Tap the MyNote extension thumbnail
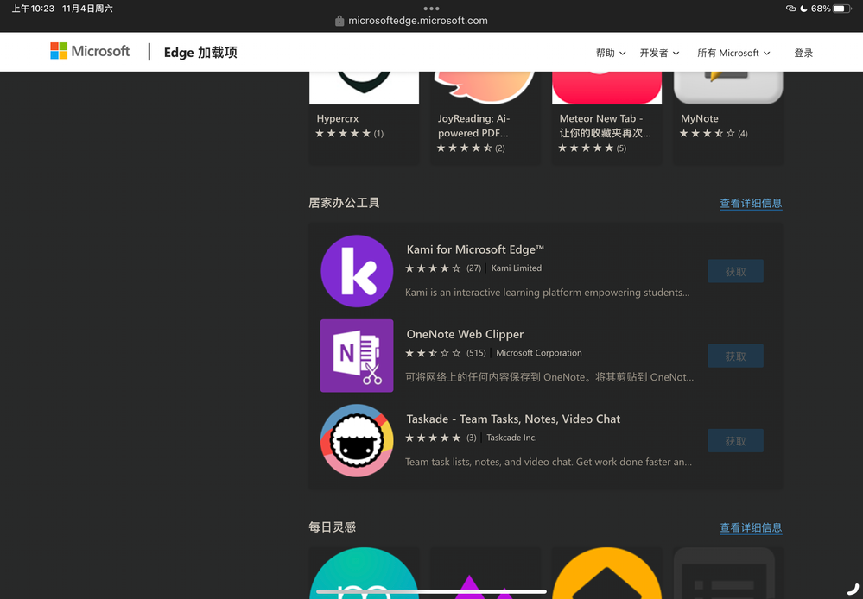 [728, 87]
